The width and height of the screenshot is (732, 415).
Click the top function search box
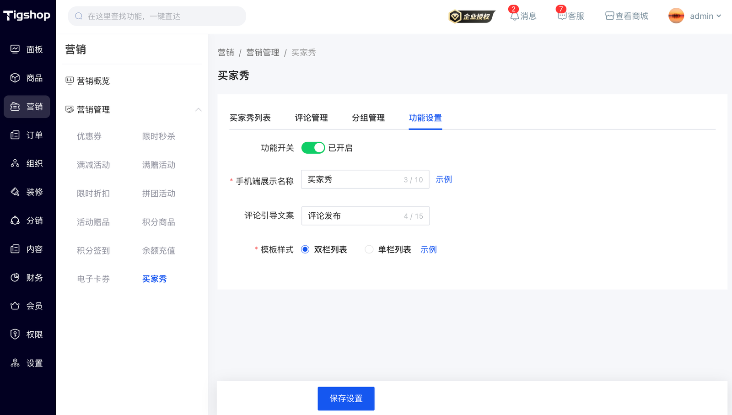tap(157, 16)
